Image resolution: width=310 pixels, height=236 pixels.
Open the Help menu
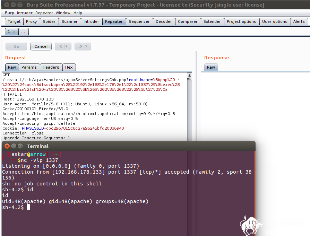coord(78,13)
